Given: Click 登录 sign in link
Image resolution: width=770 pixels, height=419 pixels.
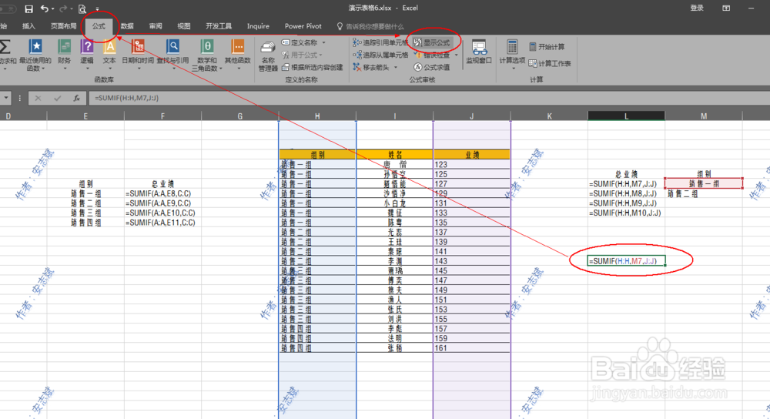Looking at the screenshot, I should pos(697,8).
